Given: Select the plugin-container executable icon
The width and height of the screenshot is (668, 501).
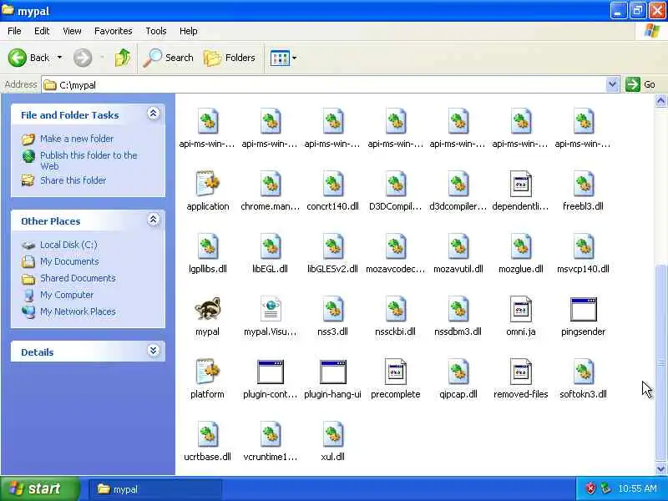Looking at the screenshot, I should click(270, 372).
